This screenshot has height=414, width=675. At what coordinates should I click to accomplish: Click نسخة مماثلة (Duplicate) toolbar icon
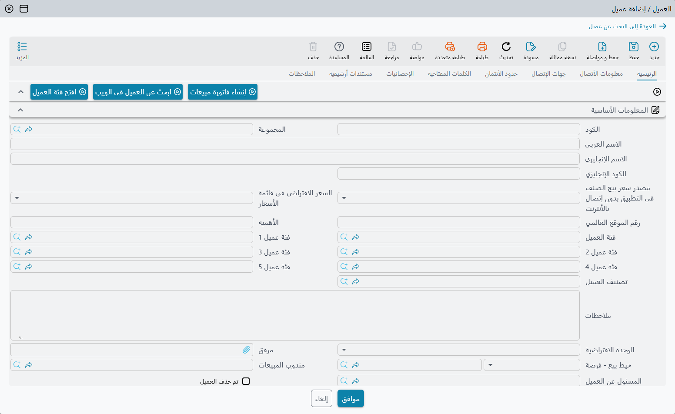click(562, 47)
